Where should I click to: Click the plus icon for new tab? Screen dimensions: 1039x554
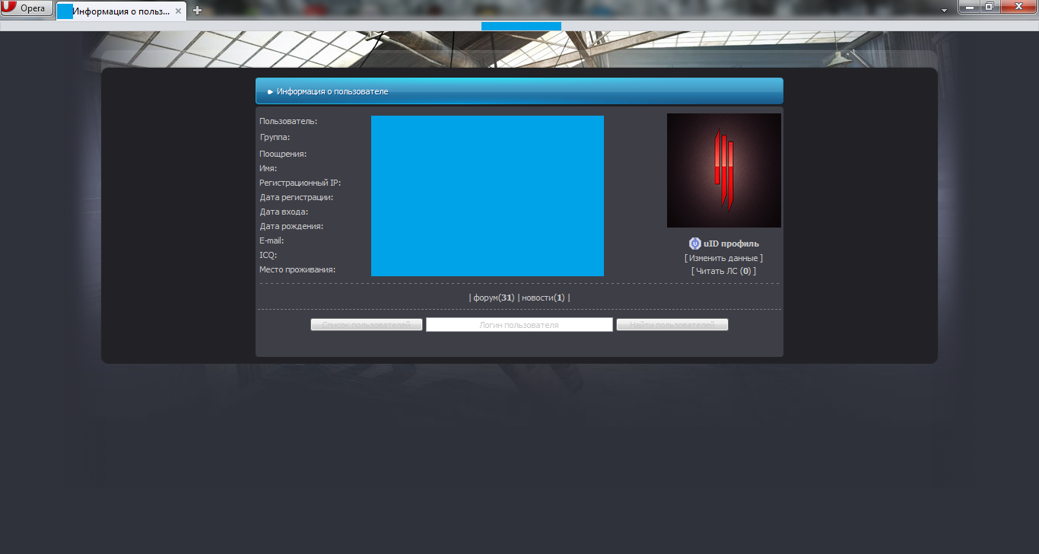pos(197,11)
